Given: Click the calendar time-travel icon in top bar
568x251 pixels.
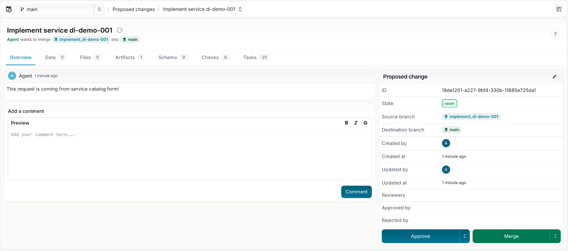Looking at the screenshot, I should (9, 9).
